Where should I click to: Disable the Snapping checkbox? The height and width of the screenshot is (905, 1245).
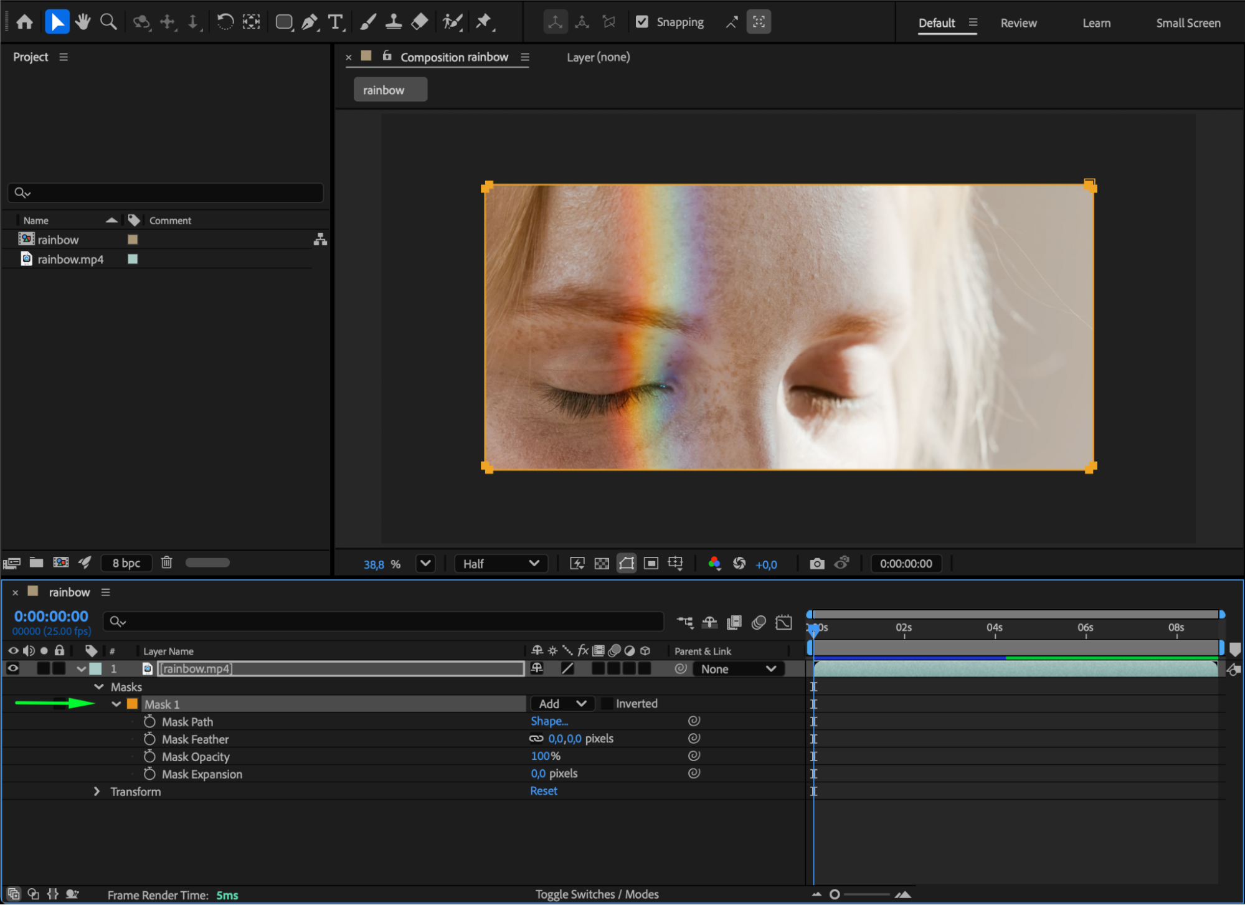(642, 22)
